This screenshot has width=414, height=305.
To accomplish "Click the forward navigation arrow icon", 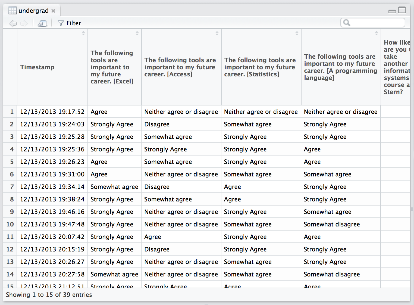I will tap(24, 24).
